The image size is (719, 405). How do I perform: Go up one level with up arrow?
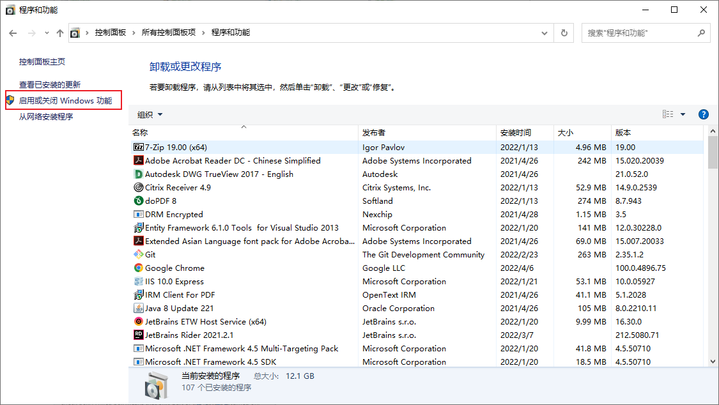pos(60,33)
